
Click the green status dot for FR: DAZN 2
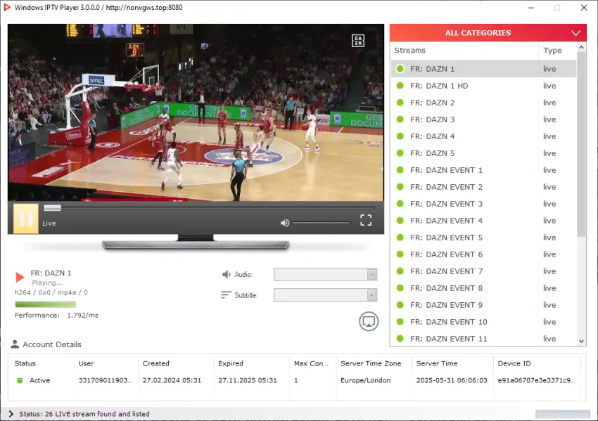(x=400, y=103)
